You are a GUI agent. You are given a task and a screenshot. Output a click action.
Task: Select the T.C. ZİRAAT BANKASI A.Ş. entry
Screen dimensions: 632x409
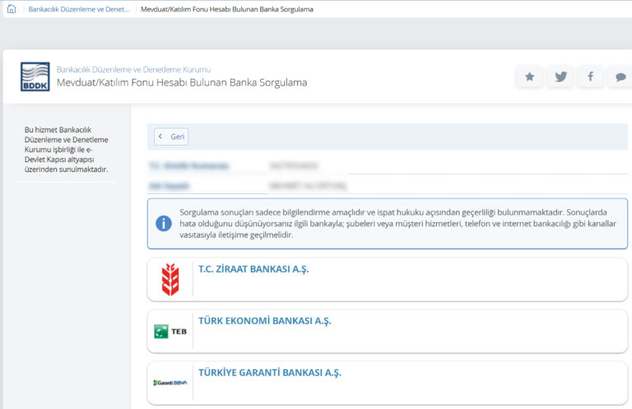tap(253, 269)
